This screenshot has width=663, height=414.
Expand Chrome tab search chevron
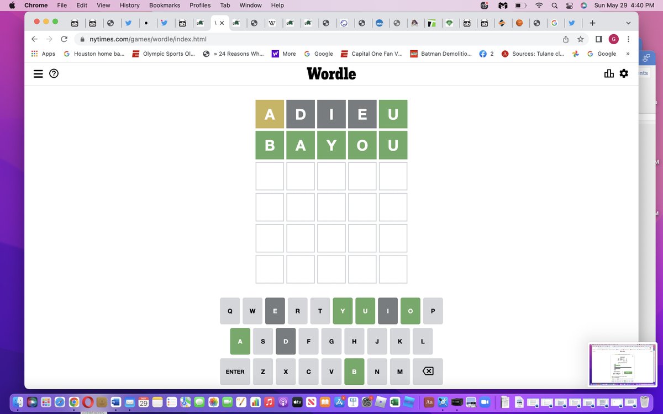click(628, 23)
